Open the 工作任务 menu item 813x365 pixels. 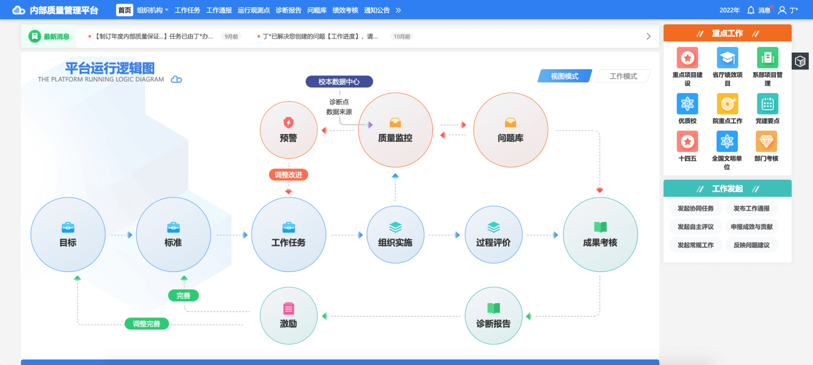pos(187,10)
